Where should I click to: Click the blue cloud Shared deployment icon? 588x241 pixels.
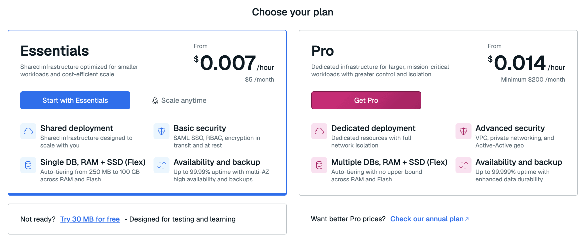coord(28,131)
